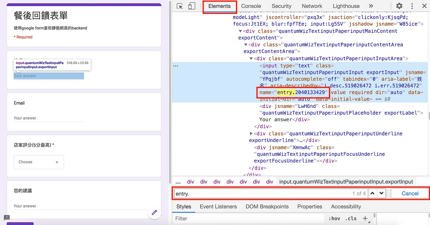This screenshot has height=225, width=430.
Task: Click the Elements panel vertical scrollbar thumb
Action: (429, 116)
